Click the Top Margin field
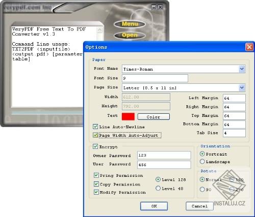Screen dimensions: 255x217 [x=234, y=116]
